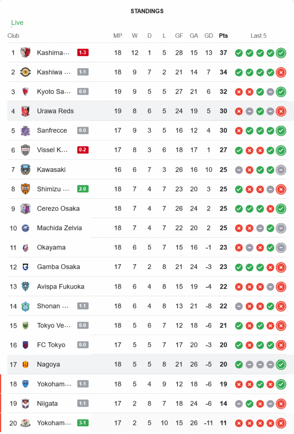Click the GD column header

coord(209,36)
